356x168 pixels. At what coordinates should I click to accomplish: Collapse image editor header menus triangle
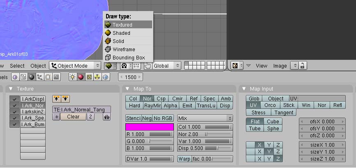point(248,66)
